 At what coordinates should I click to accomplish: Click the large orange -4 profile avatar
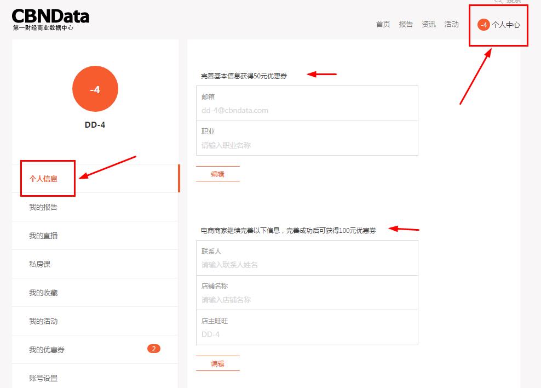[x=95, y=89]
